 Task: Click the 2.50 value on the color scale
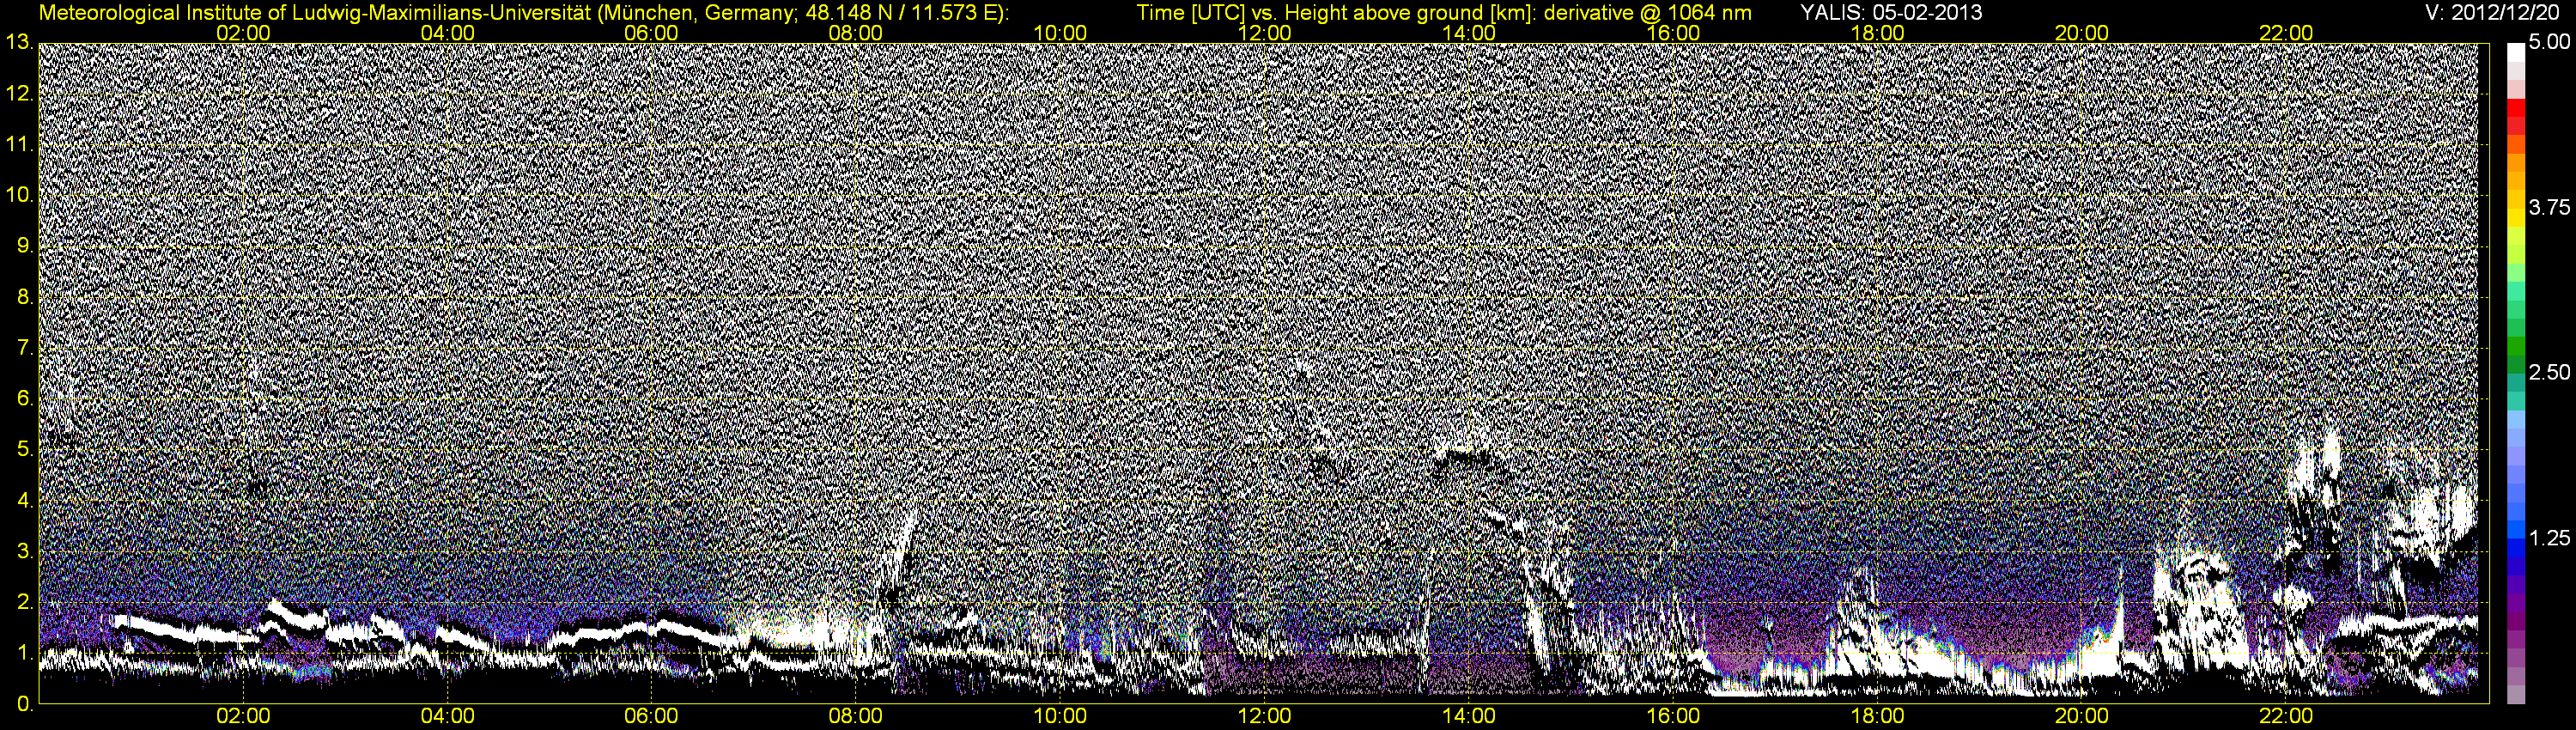(x=2549, y=373)
